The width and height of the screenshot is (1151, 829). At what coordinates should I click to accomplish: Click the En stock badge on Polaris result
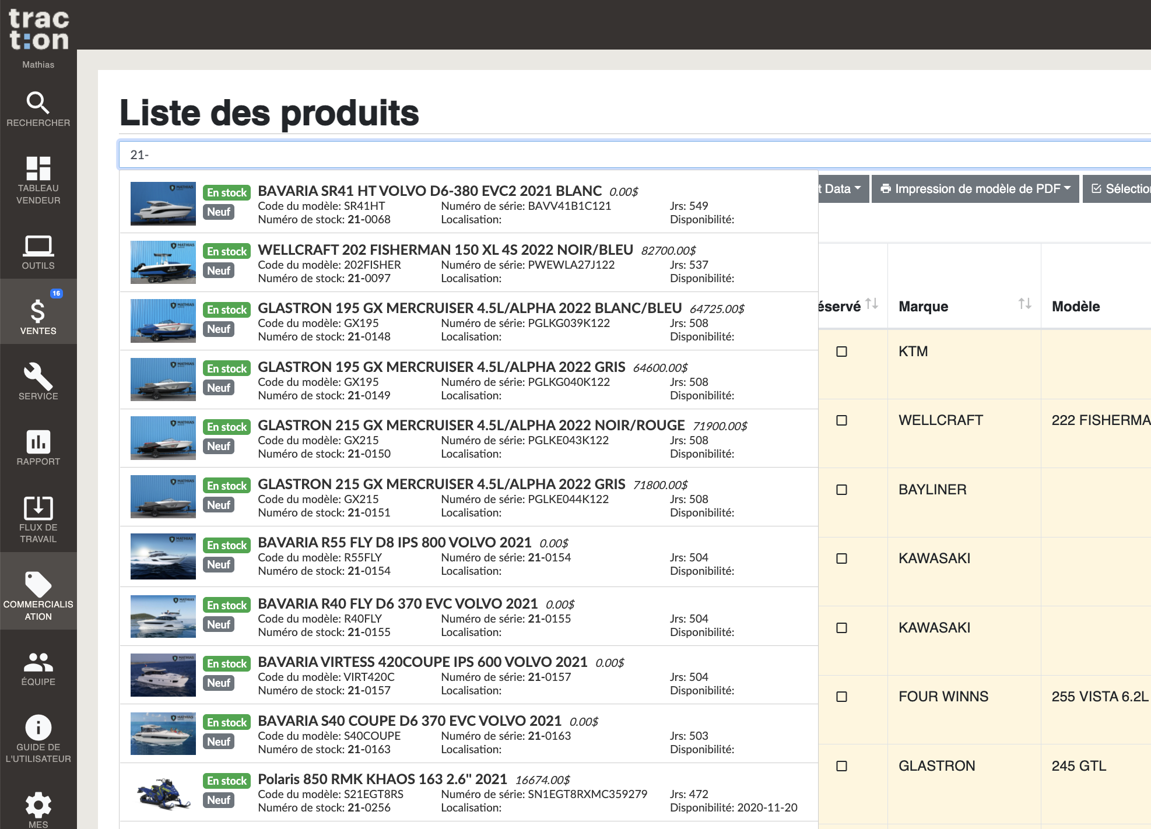[x=227, y=781]
